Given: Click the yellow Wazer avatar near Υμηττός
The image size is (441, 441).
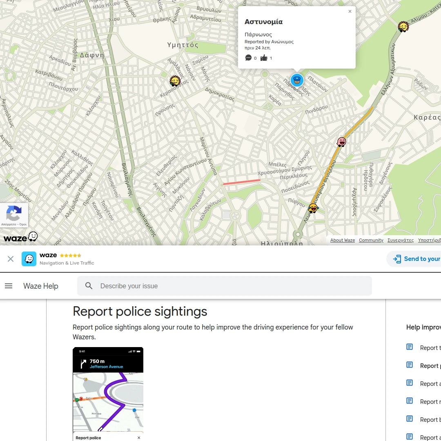Looking at the screenshot, I should (175, 80).
